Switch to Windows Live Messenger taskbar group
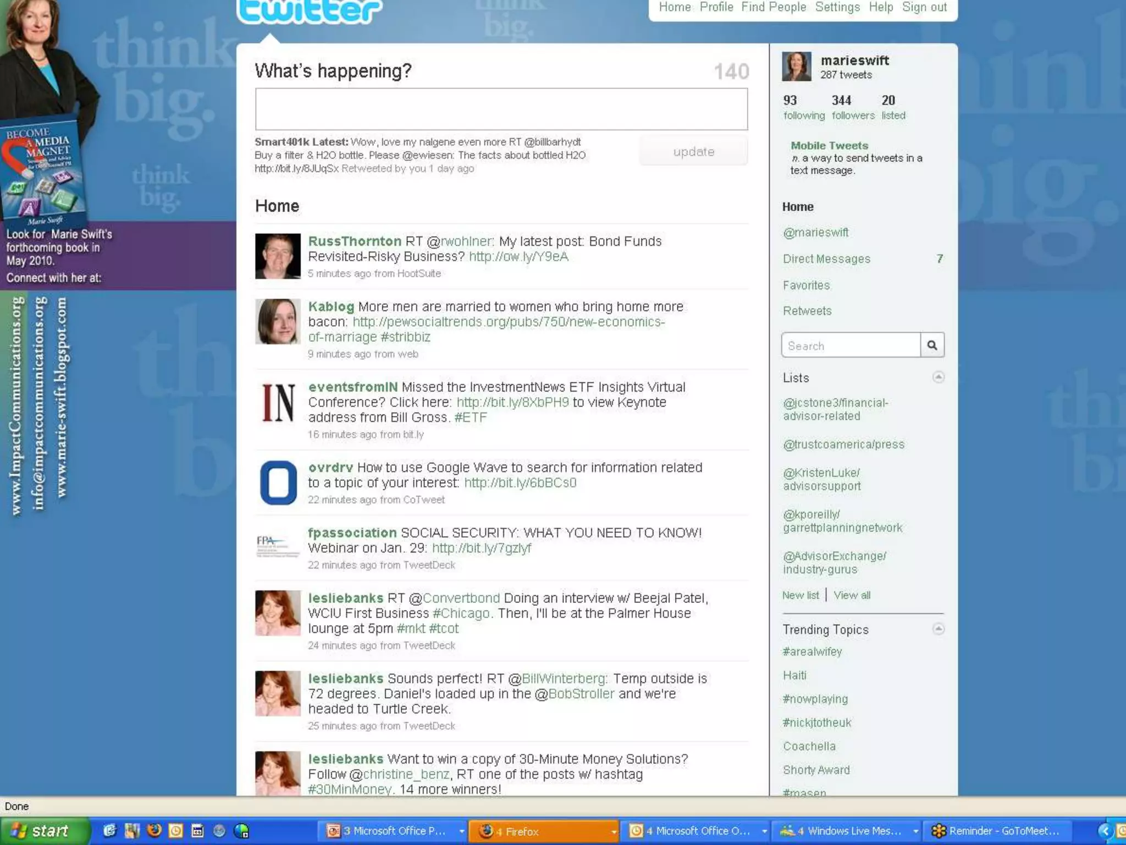The height and width of the screenshot is (845, 1126). pyautogui.click(x=847, y=831)
